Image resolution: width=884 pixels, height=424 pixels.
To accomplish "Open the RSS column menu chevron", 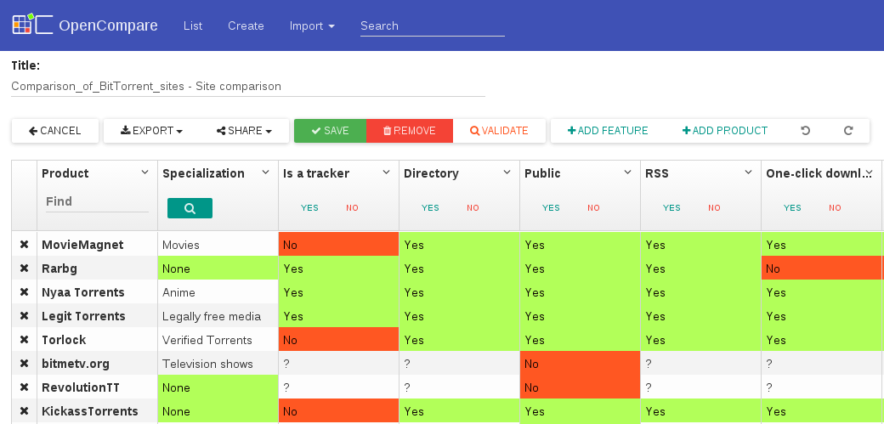I will (748, 172).
